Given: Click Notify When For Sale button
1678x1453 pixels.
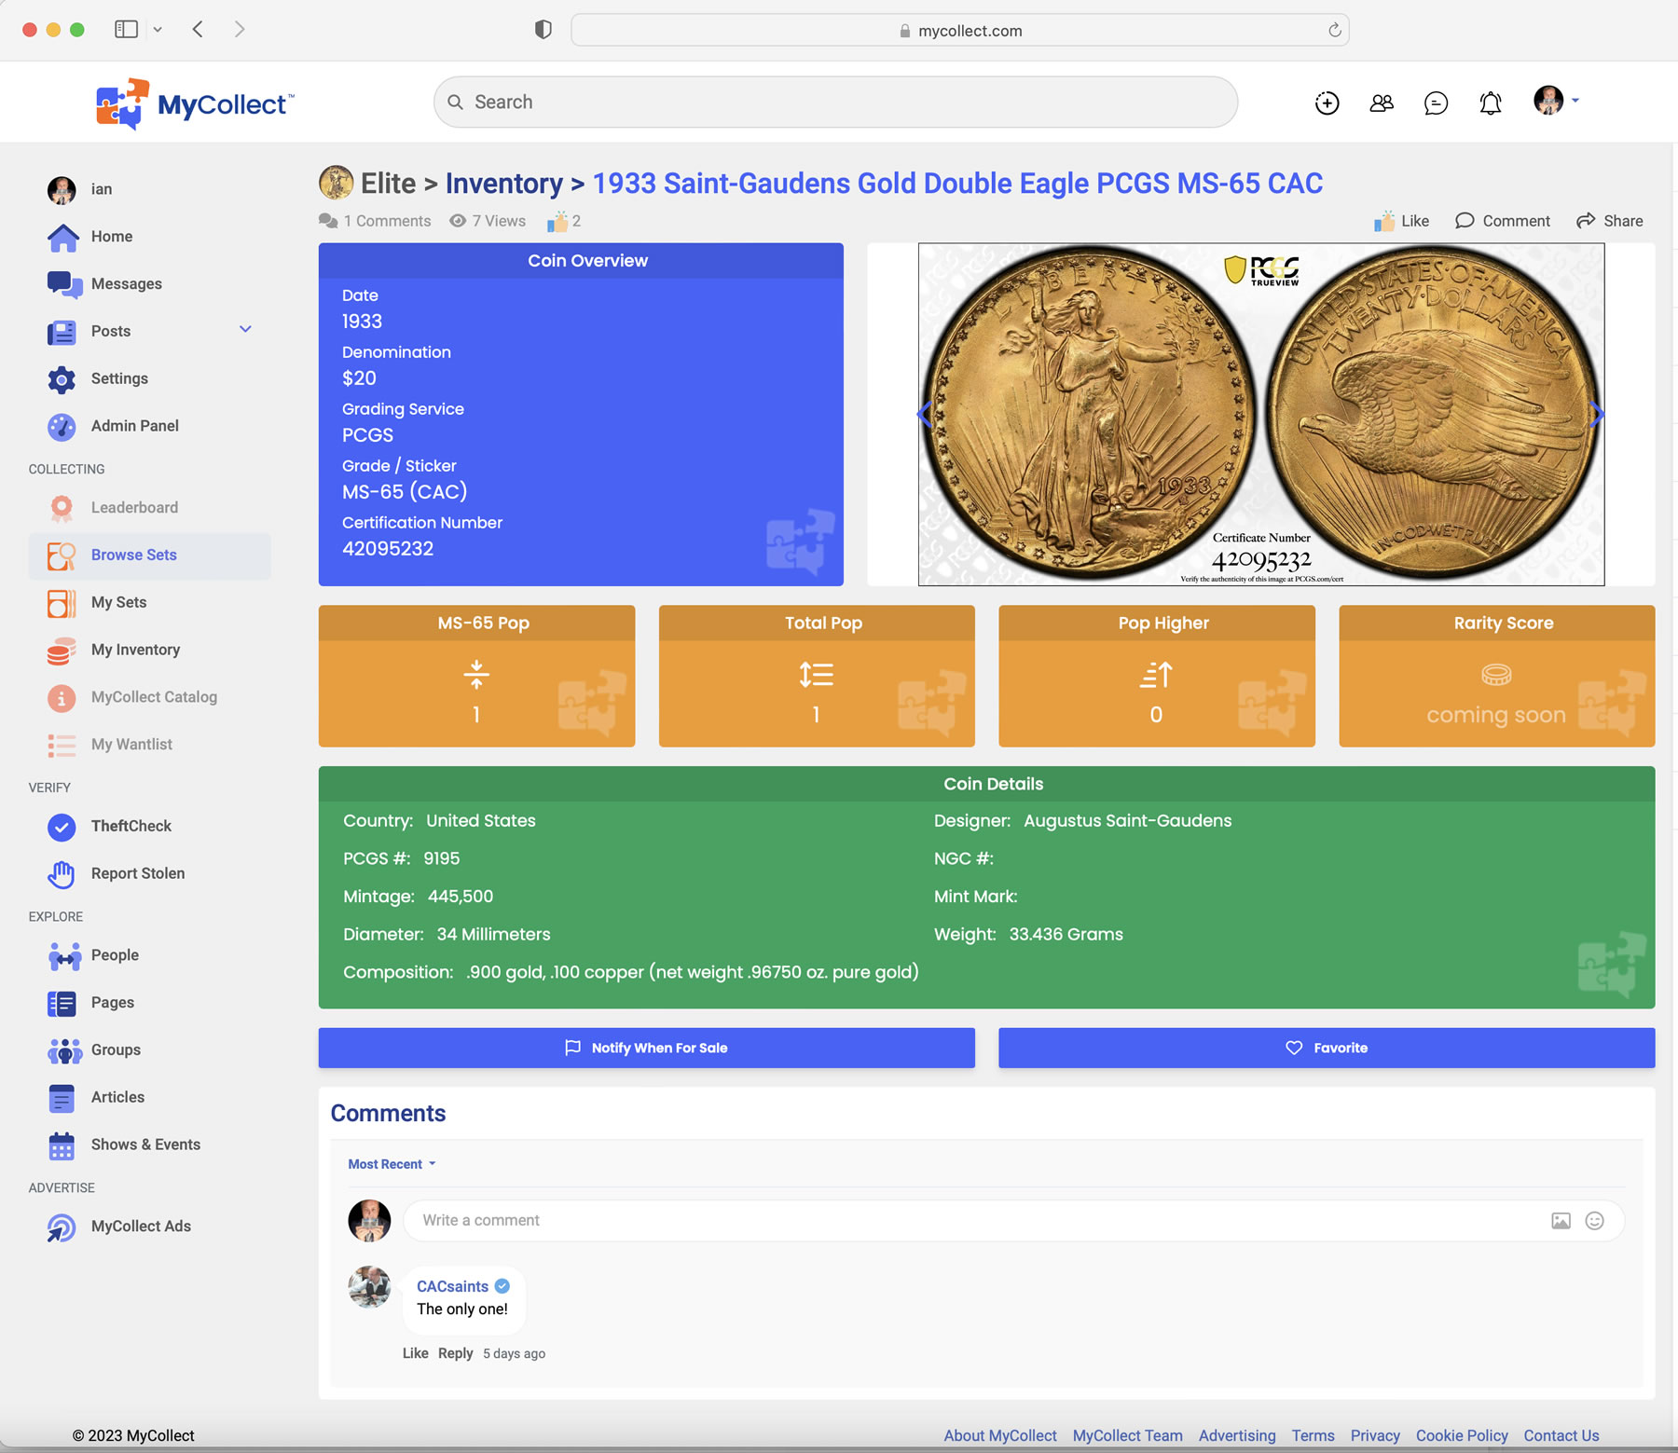Looking at the screenshot, I should [x=646, y=1048].
